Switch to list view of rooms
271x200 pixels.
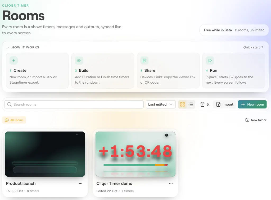pos(191,104)
